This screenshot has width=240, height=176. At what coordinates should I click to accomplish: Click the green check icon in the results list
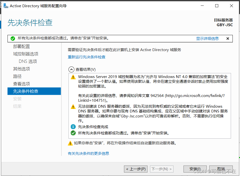pos(73,133)
